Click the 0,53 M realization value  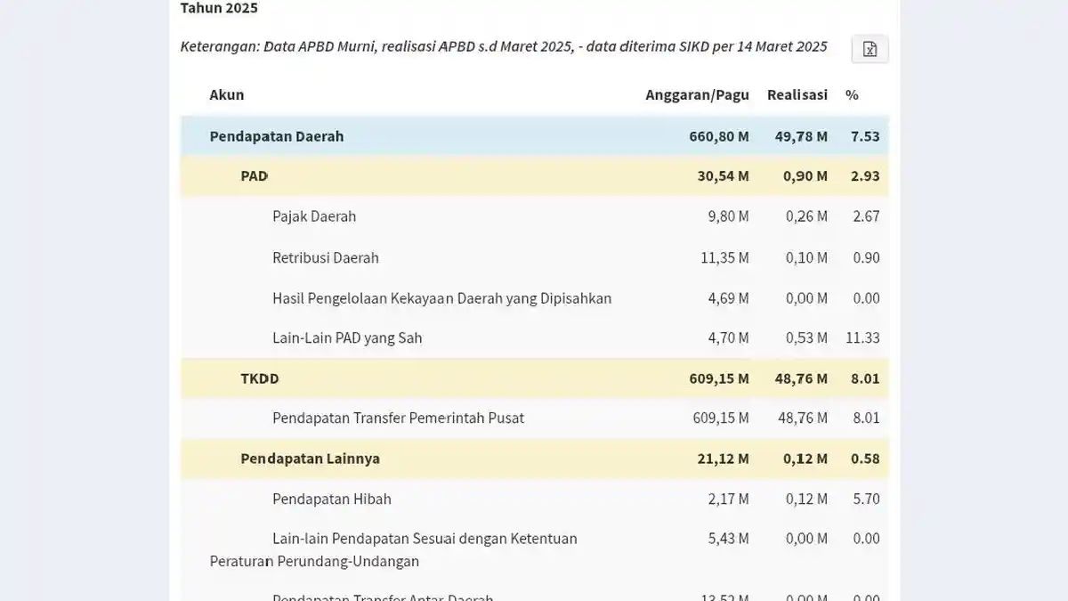(x=806, y=338)
